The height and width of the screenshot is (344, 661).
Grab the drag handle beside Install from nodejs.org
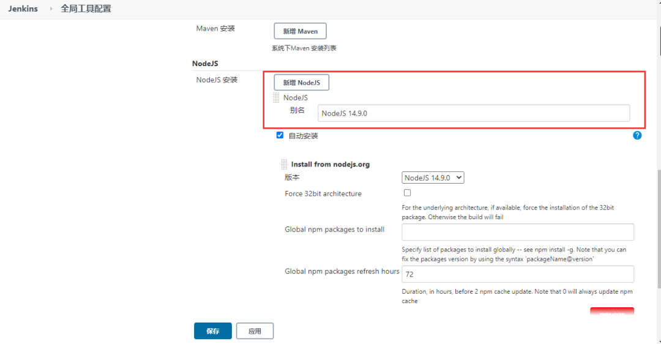pos(284,165)
